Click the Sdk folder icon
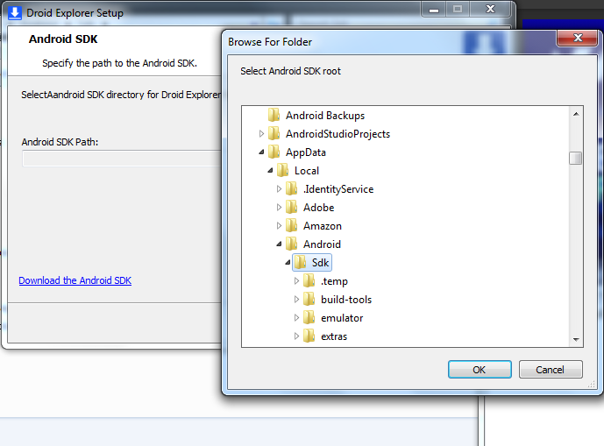 [301, 262]
